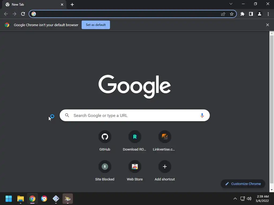Open File Explorer from taskbar
The image size is (274, 205).
(20, 199)
